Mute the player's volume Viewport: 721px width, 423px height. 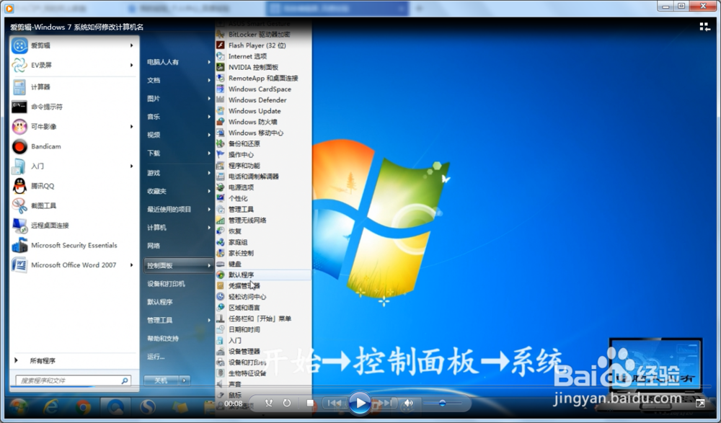click(408, 404)
